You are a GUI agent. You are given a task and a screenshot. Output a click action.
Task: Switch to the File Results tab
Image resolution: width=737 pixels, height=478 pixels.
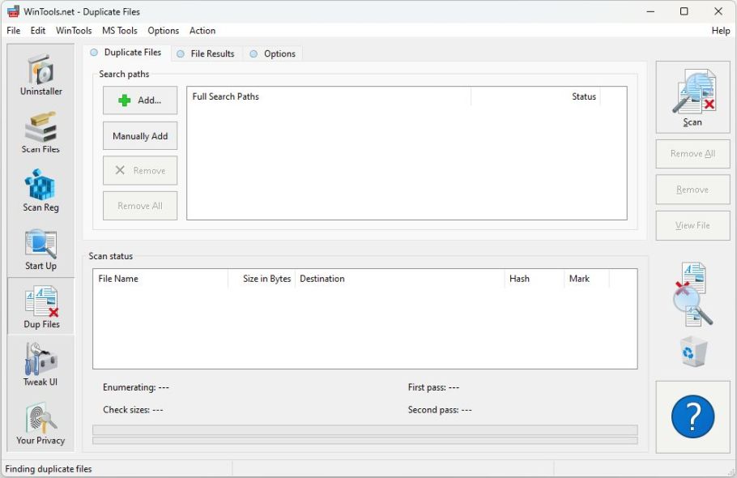pyautogui.click(x=211, y=53)
